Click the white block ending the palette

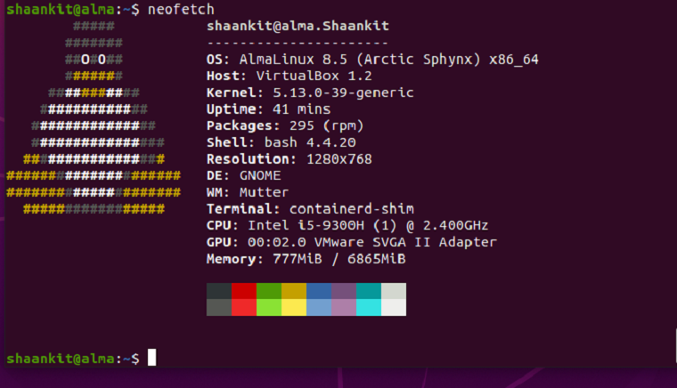coord(393,307)
